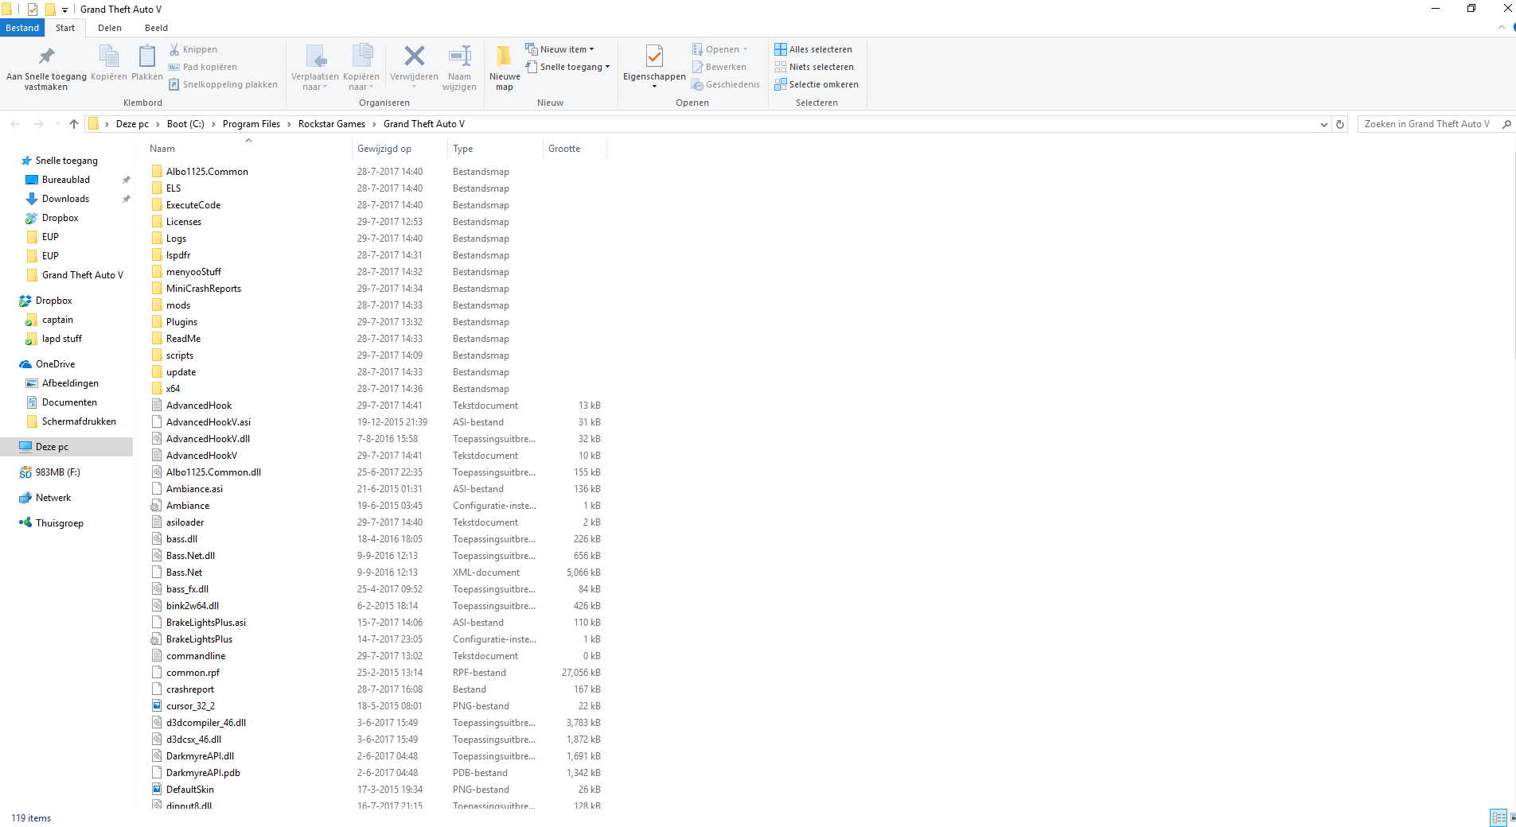Viewport: 1516px width, 827px height.
Task: Click the Kopiëren icon in Klembord group
Action: 108,63
